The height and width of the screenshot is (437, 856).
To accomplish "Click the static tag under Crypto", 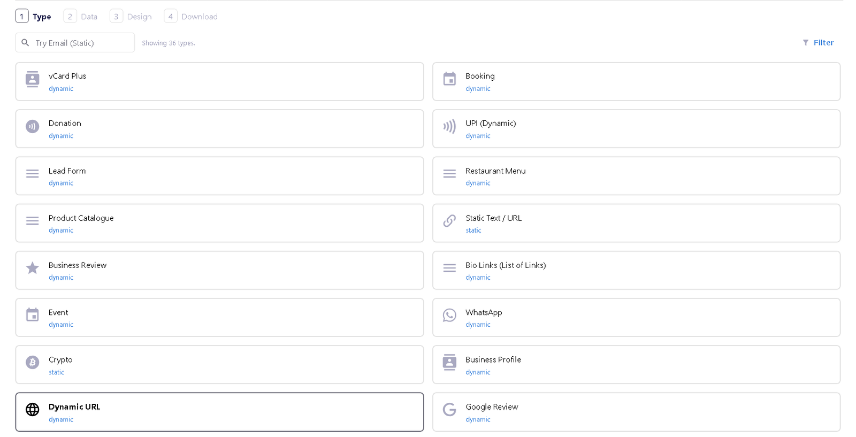I will tap(56, 372).
